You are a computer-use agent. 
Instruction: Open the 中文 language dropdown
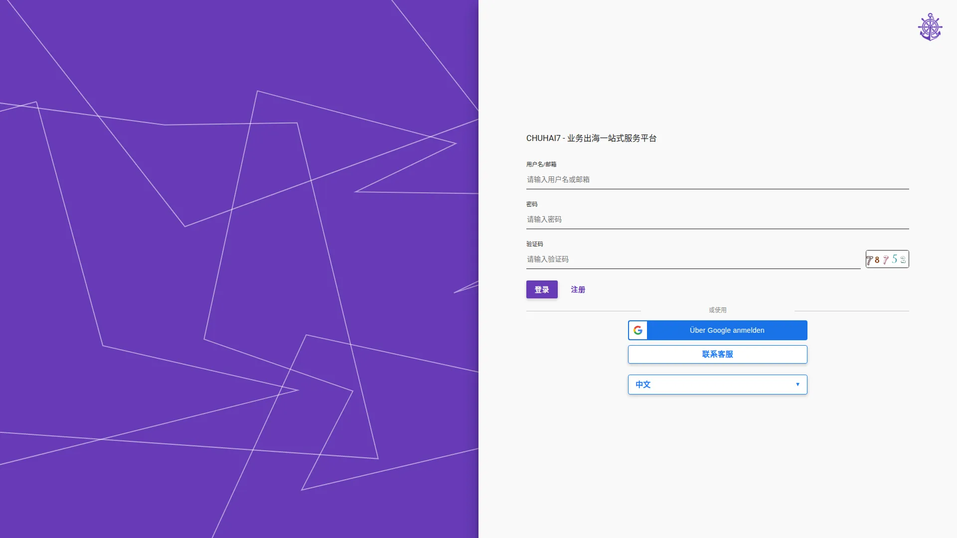[x=718, y=385]
